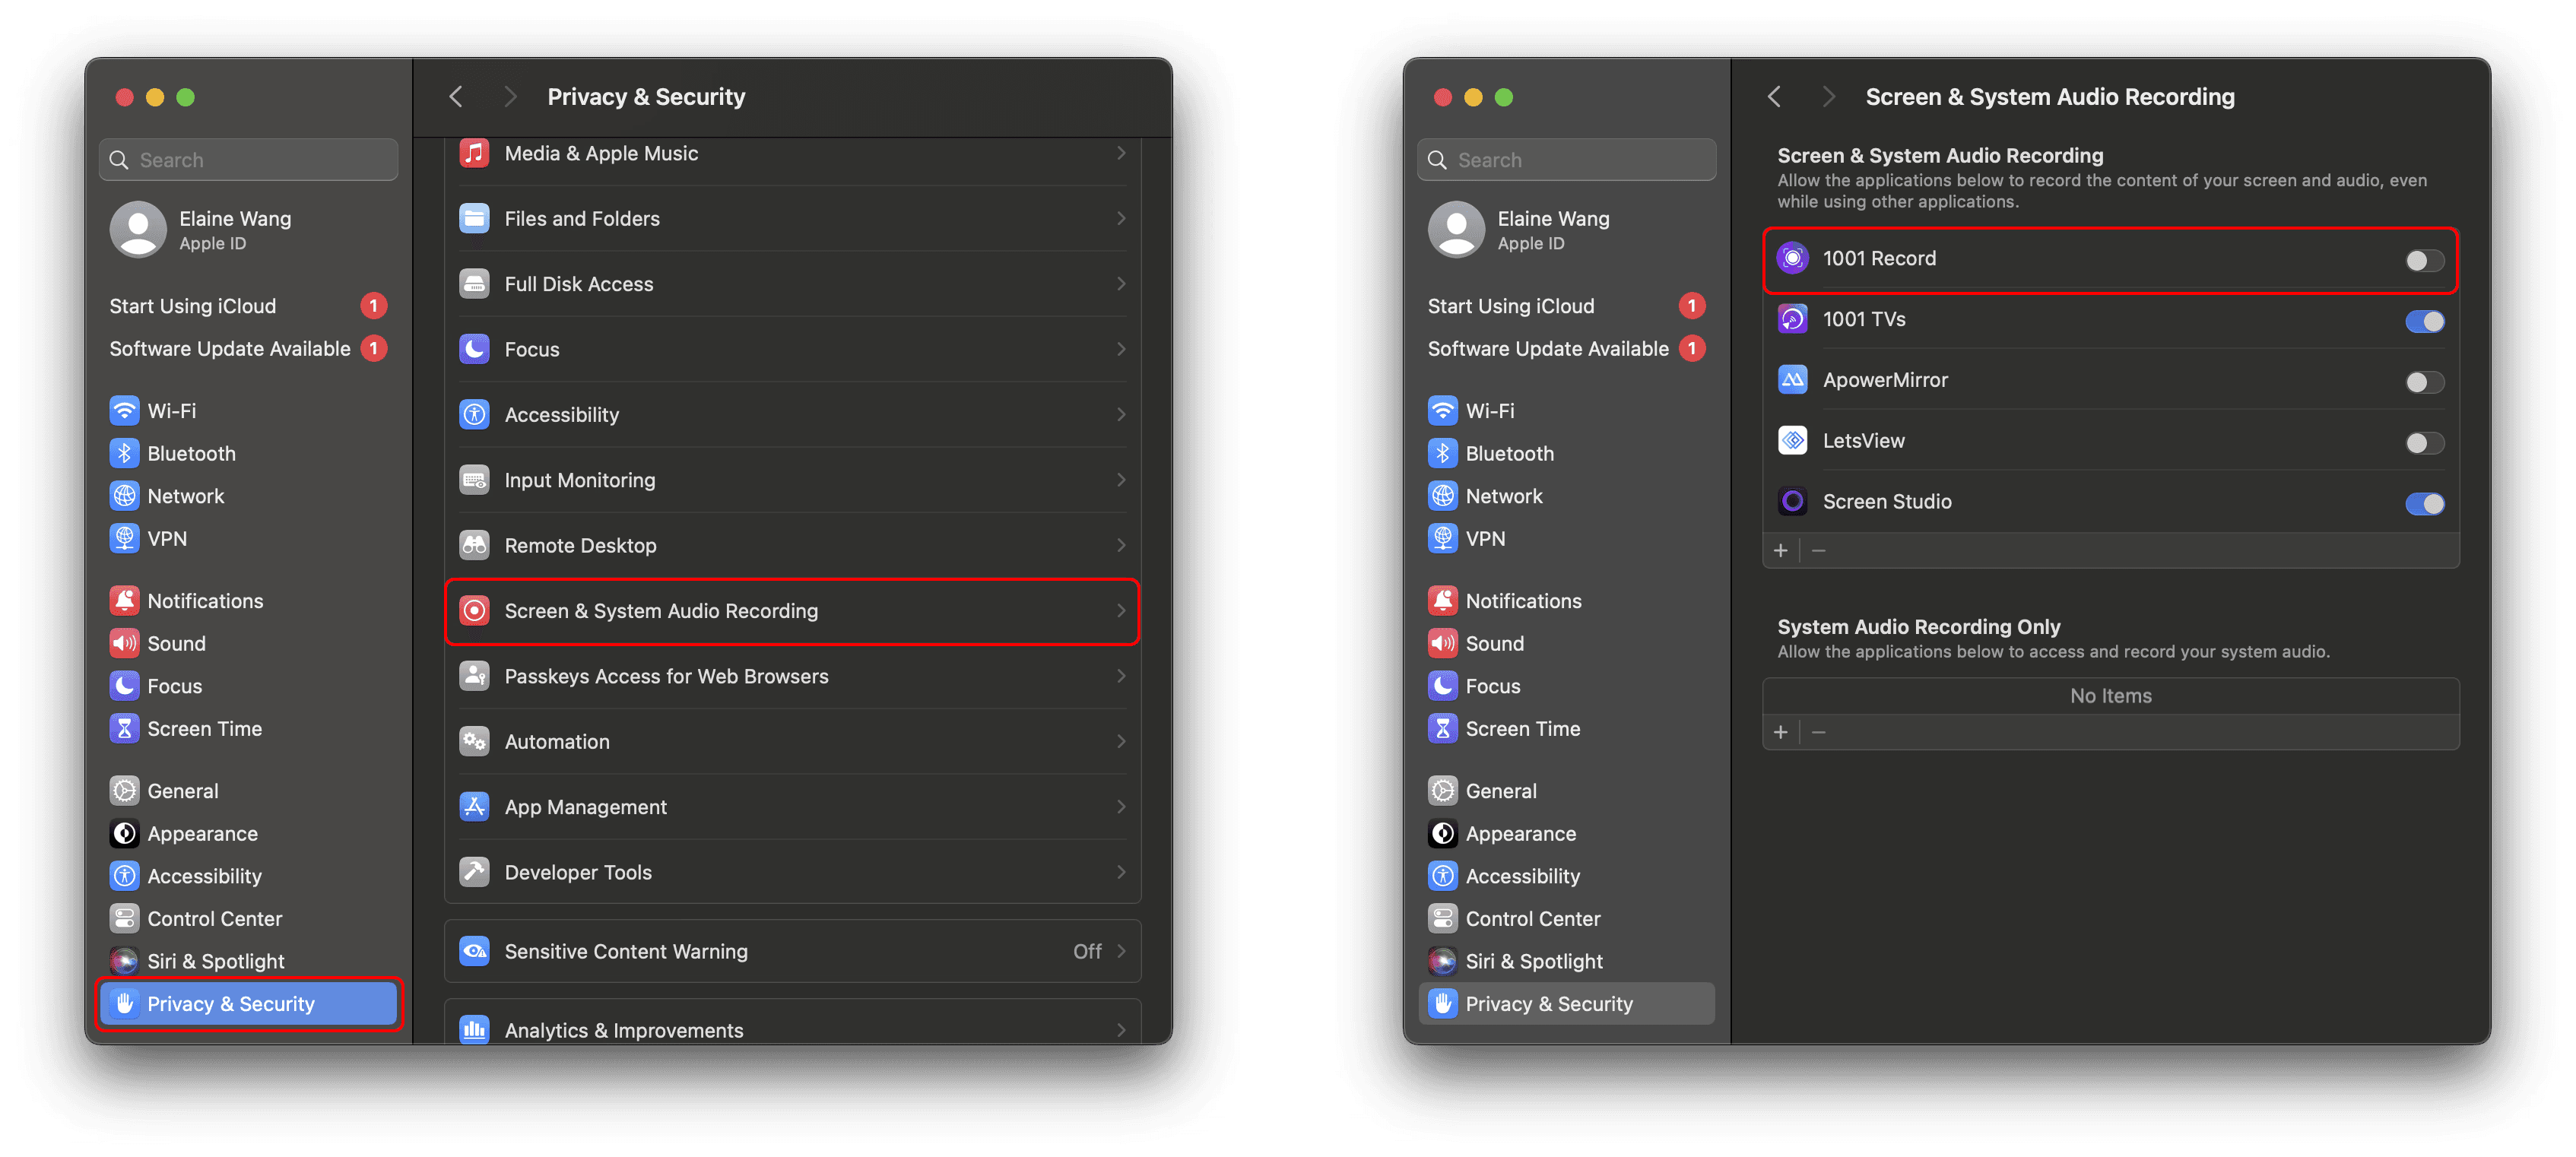Open Files and Folders row chevron
2576x1157 pixels.
[1120, 218]
